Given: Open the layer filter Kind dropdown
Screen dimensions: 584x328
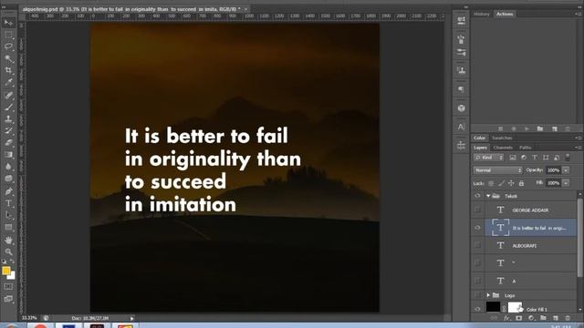Looking at the screenshot, I should click(488, 158).
